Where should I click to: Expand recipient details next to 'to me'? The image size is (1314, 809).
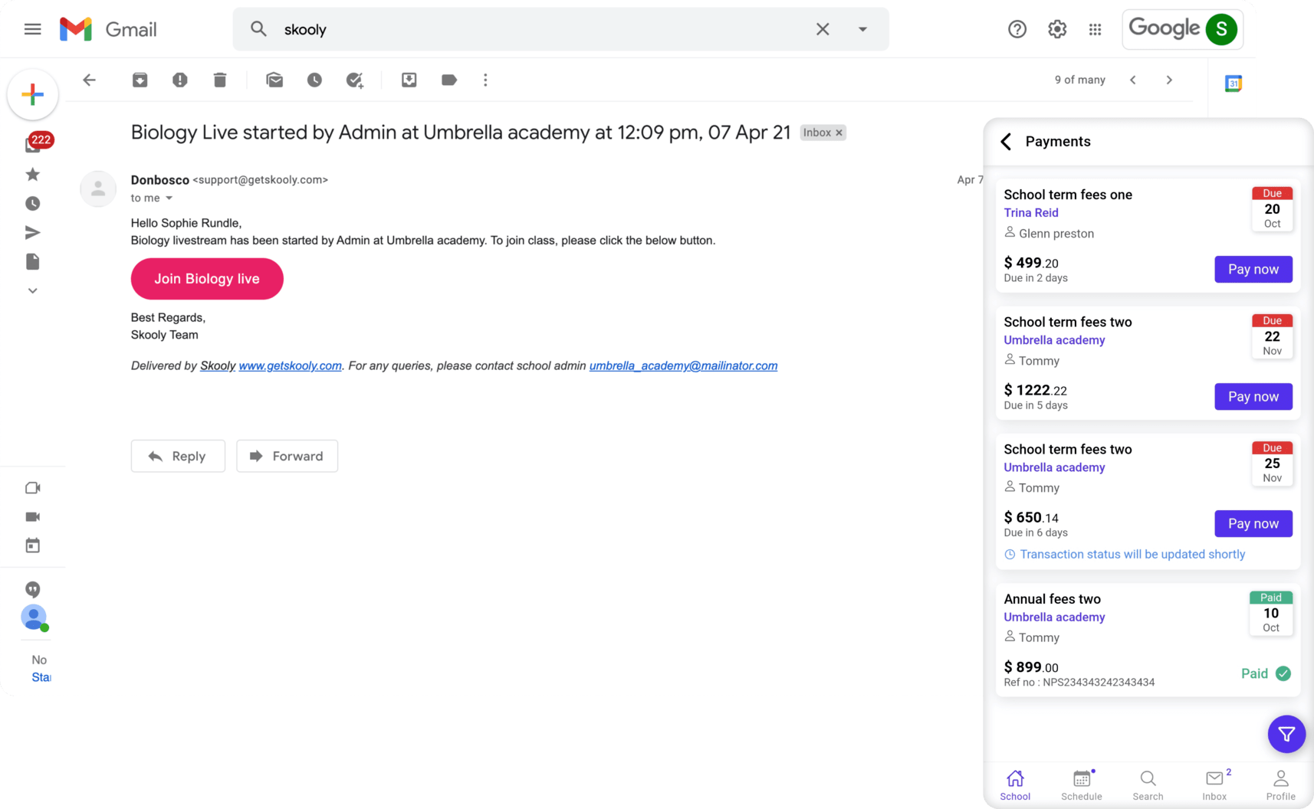click(x=169, y=198)
